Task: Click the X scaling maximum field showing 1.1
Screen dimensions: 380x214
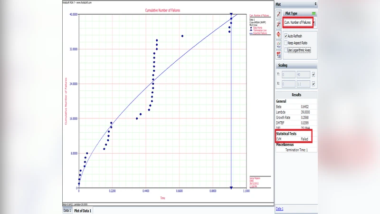Action: click(x=304, y=84)
